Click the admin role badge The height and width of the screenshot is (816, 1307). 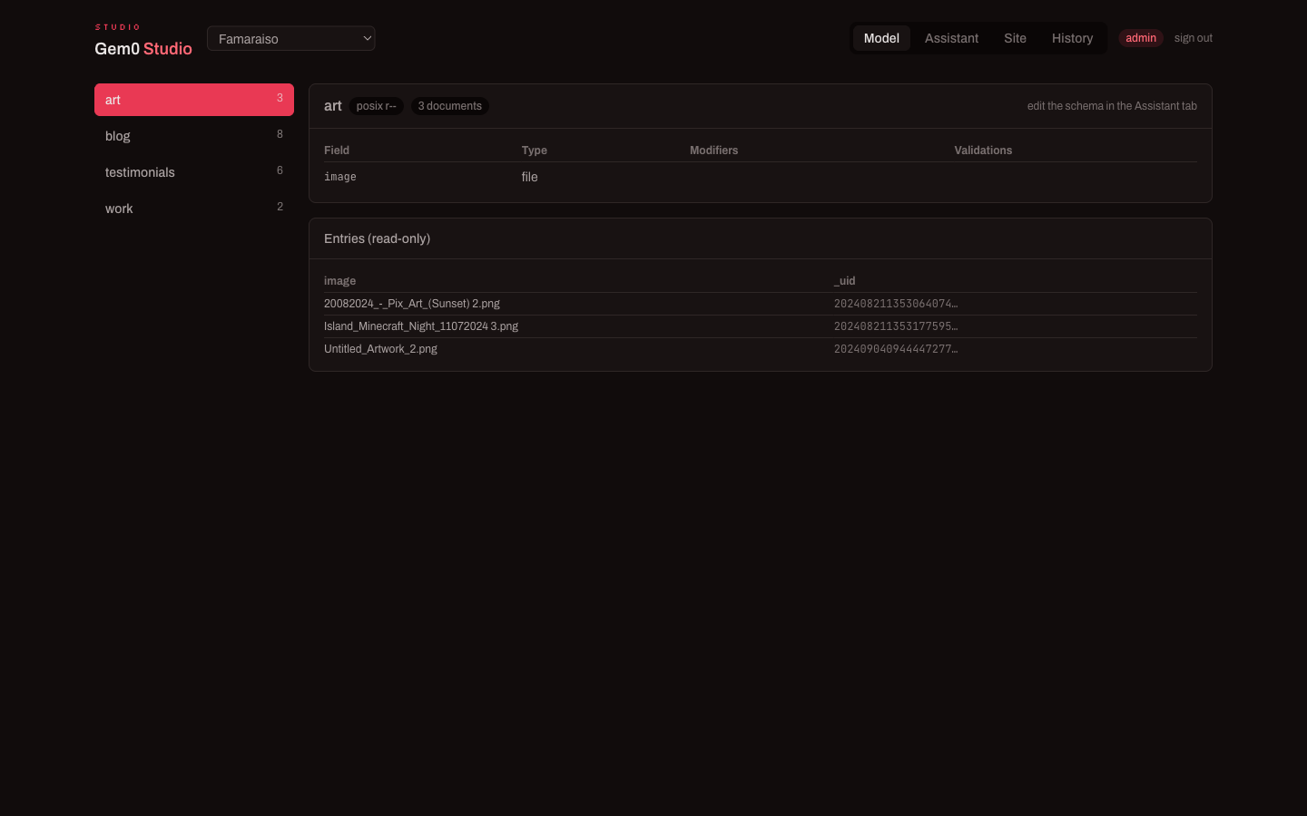point(1141,38)
